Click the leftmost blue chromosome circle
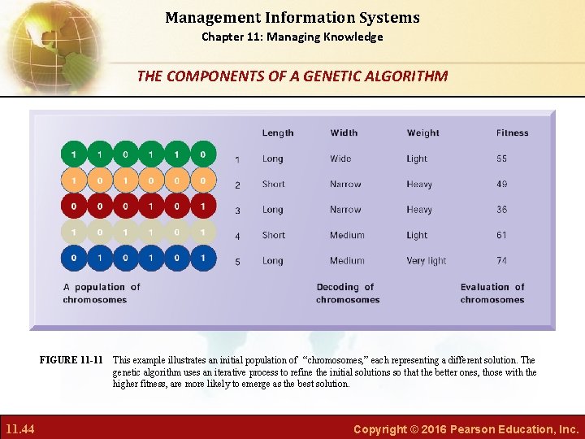Screen dimensions: 585x439 tap(74, 258)
